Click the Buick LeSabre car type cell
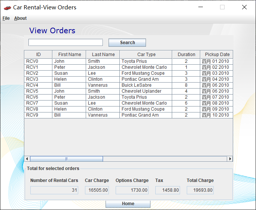 (146, 85)
